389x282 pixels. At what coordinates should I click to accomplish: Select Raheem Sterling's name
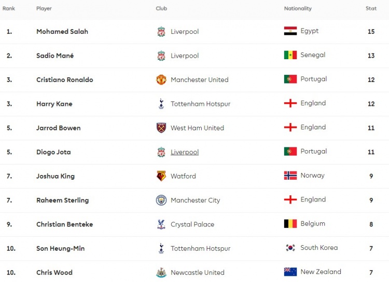pyautogui.click(x=63, y=200)
